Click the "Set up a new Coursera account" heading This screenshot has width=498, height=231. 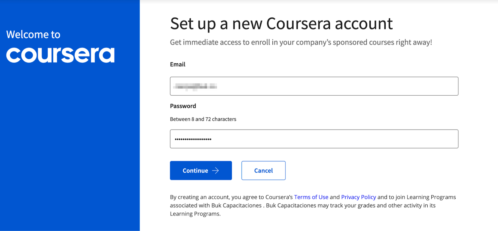[281, 24]
